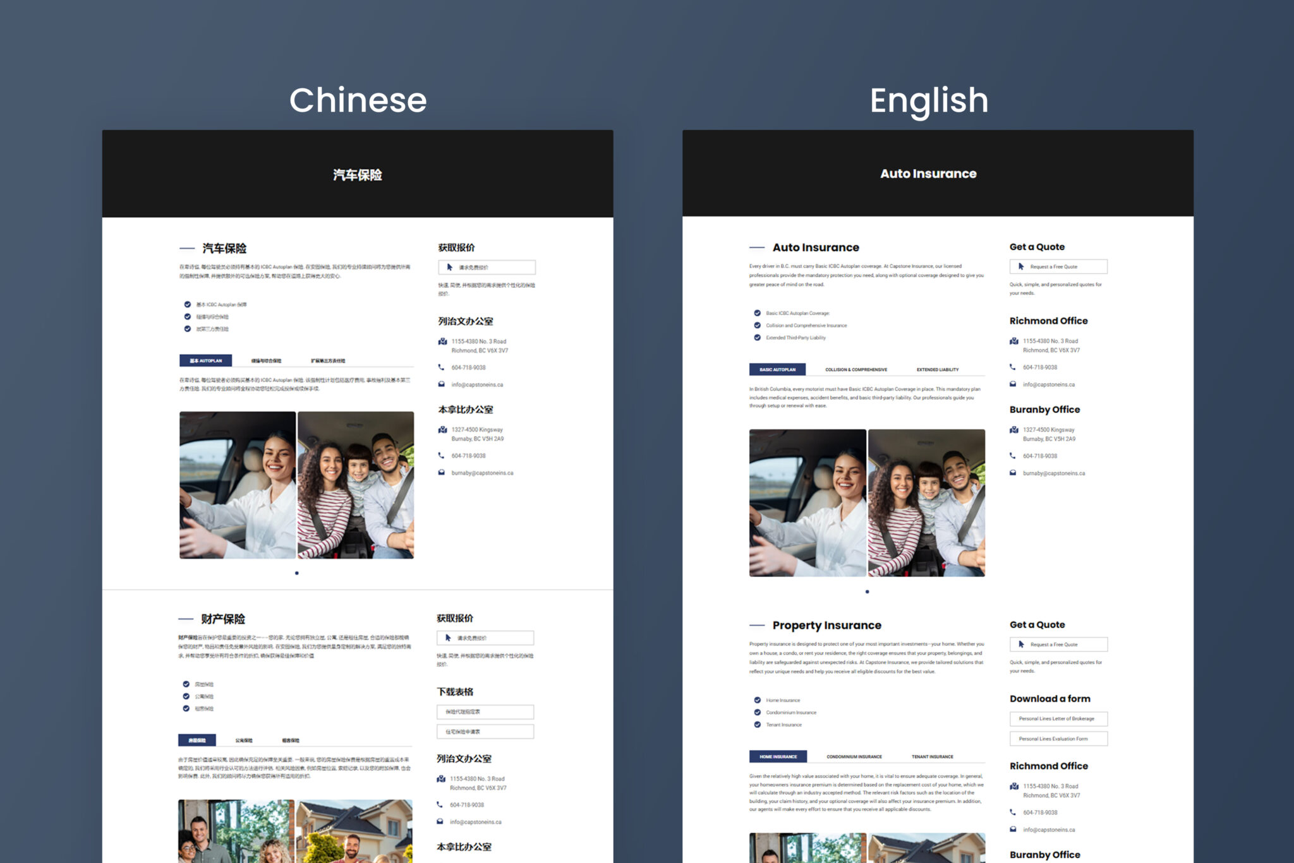
Task: Click phone icon under 本拿比办公室 in Chinese page
Action: [441, 455]
